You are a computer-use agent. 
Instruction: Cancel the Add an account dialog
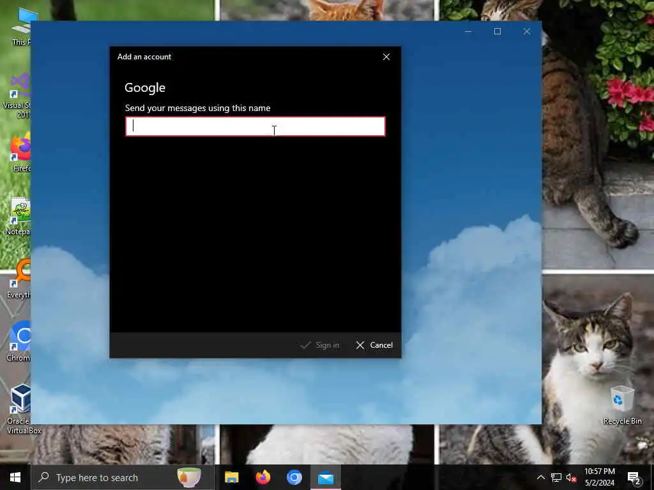pyautogui.click(x=374, y=345)
